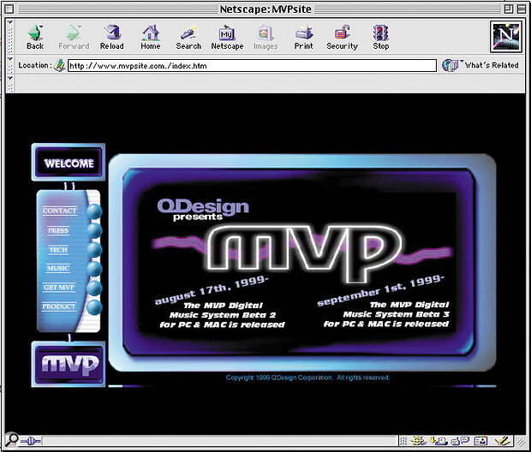
Task: Click the grayed Forward toolbar button
Action: pyautogui.click(x=74, y=38)
